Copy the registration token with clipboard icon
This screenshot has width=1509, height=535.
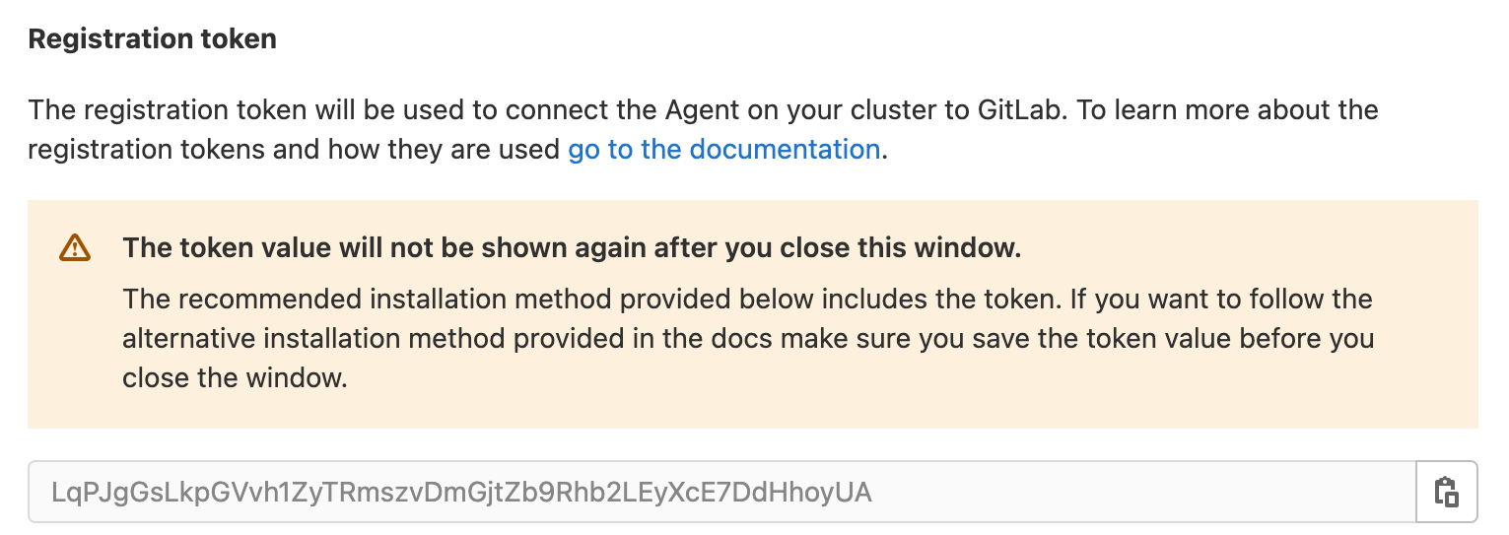[x=1446, y=491]
